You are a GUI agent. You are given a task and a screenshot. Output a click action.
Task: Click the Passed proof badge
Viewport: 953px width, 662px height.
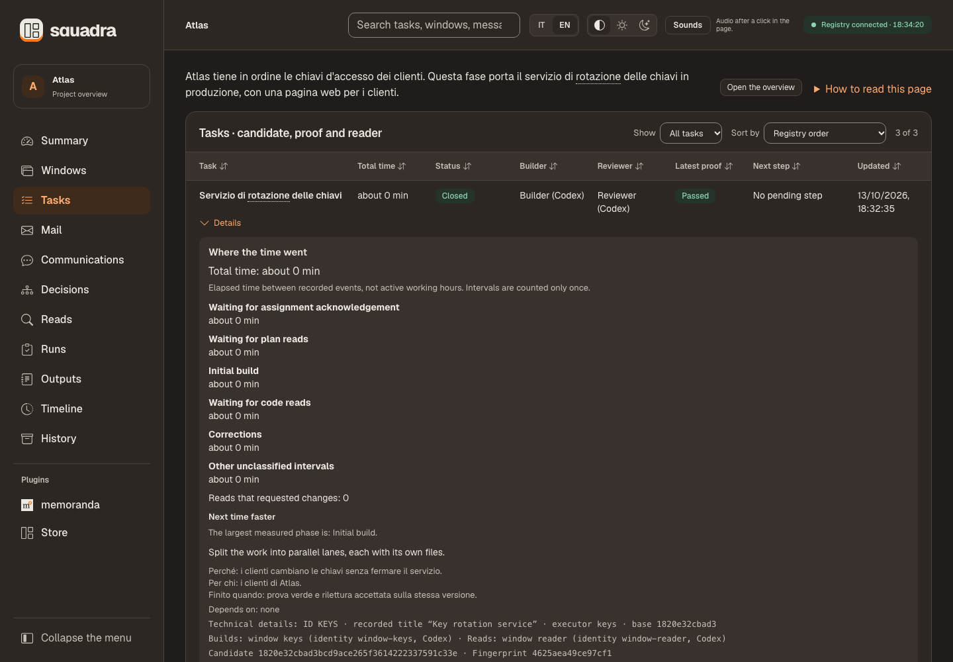[x=695, y=196]
